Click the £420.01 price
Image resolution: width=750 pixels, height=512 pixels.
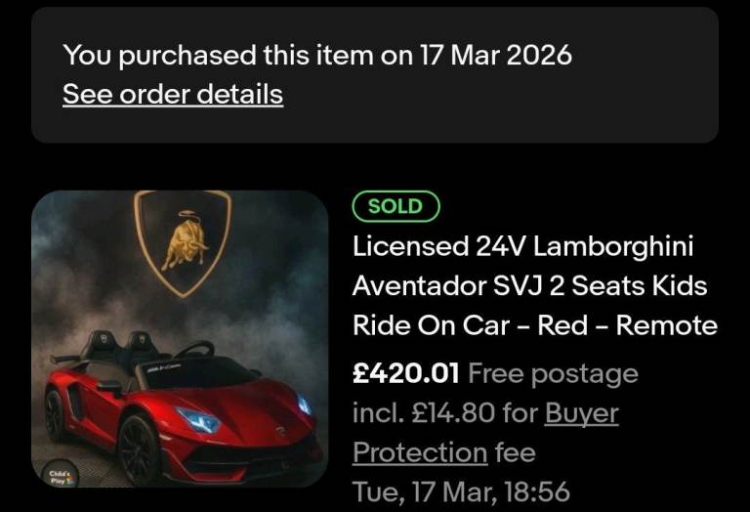[405, 373]
